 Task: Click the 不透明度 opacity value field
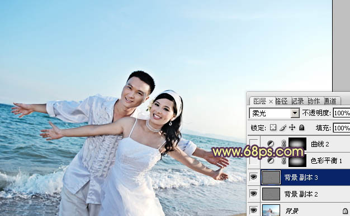coord(342,113)
